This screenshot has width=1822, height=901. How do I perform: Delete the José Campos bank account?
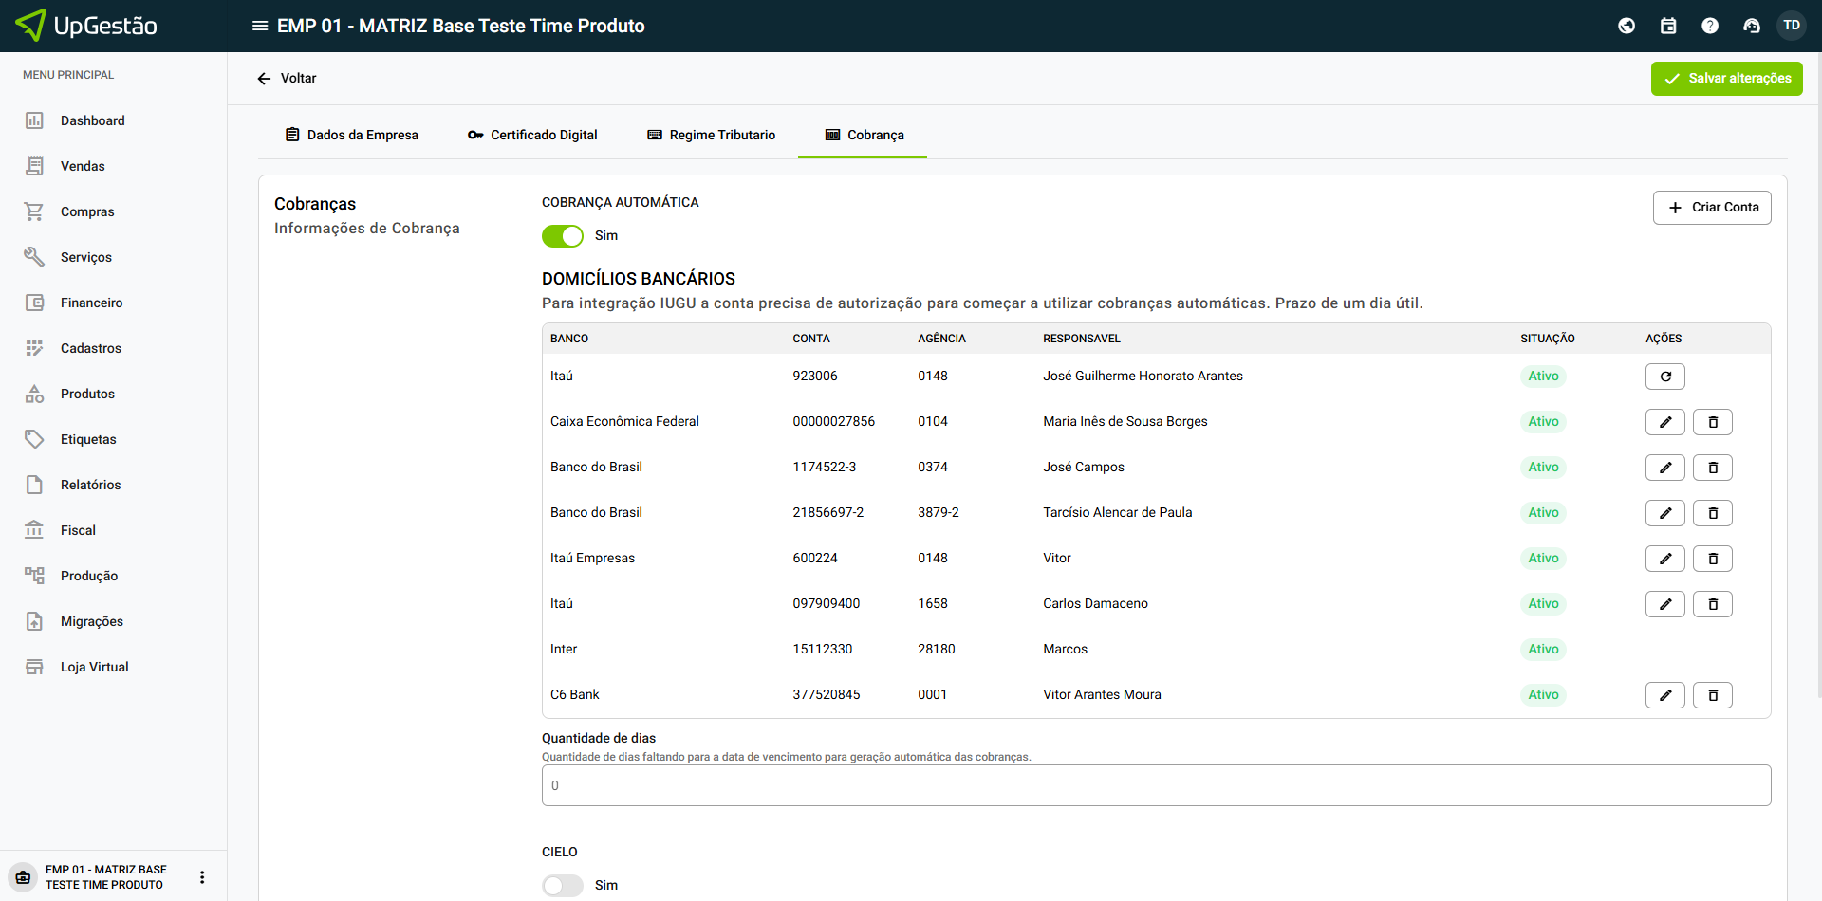[1712, 468]
